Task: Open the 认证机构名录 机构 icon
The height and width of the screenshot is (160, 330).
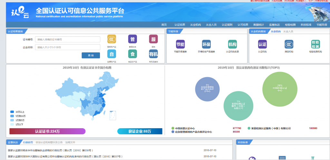Action: tap(232, 44)
